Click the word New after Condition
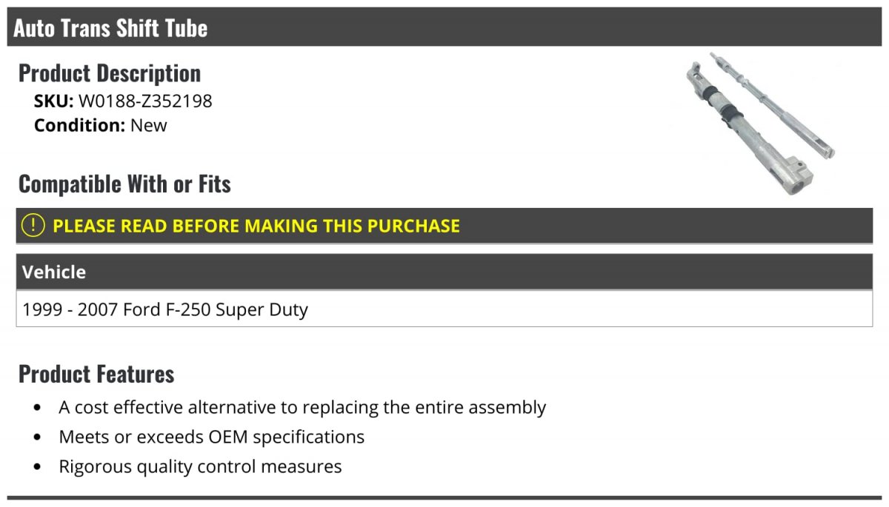Image resolution: width=889 pixels, height=507 pixels. click(x=149, y=125)
